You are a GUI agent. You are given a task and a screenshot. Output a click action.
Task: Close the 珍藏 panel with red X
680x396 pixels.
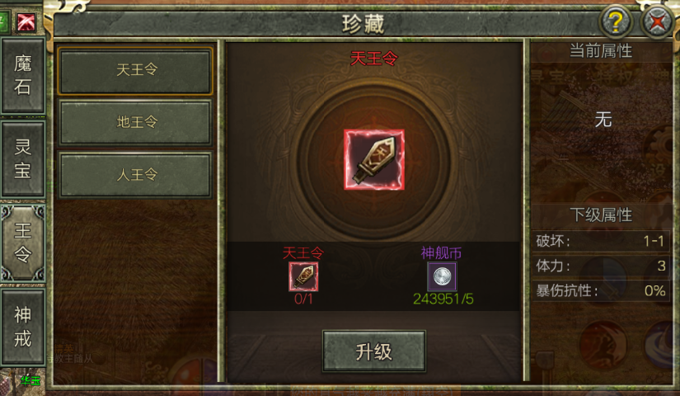coord(658,21)
